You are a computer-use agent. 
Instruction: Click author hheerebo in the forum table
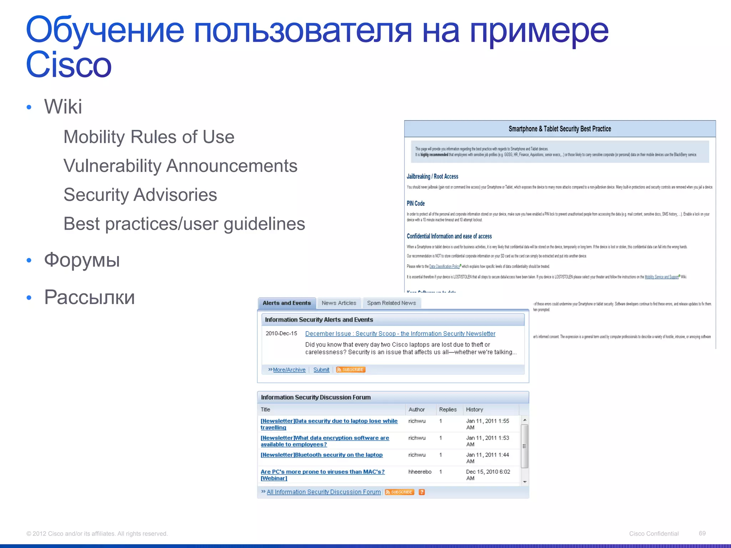click(420, 472)
